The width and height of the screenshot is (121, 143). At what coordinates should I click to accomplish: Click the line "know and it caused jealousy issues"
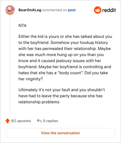60,61
